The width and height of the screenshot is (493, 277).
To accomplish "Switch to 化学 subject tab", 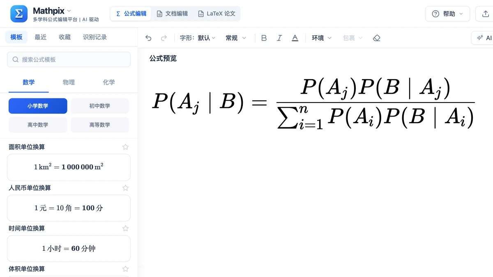I will 109,82.
